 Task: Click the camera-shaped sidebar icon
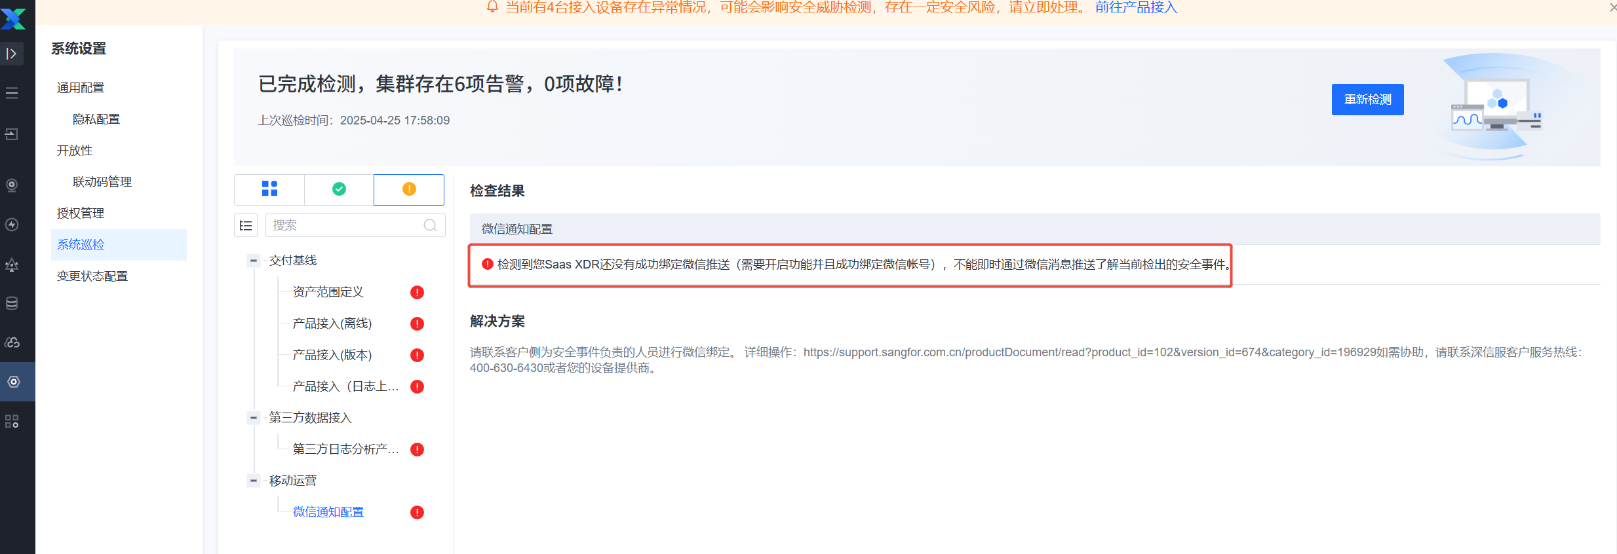[x=12, y=185]
